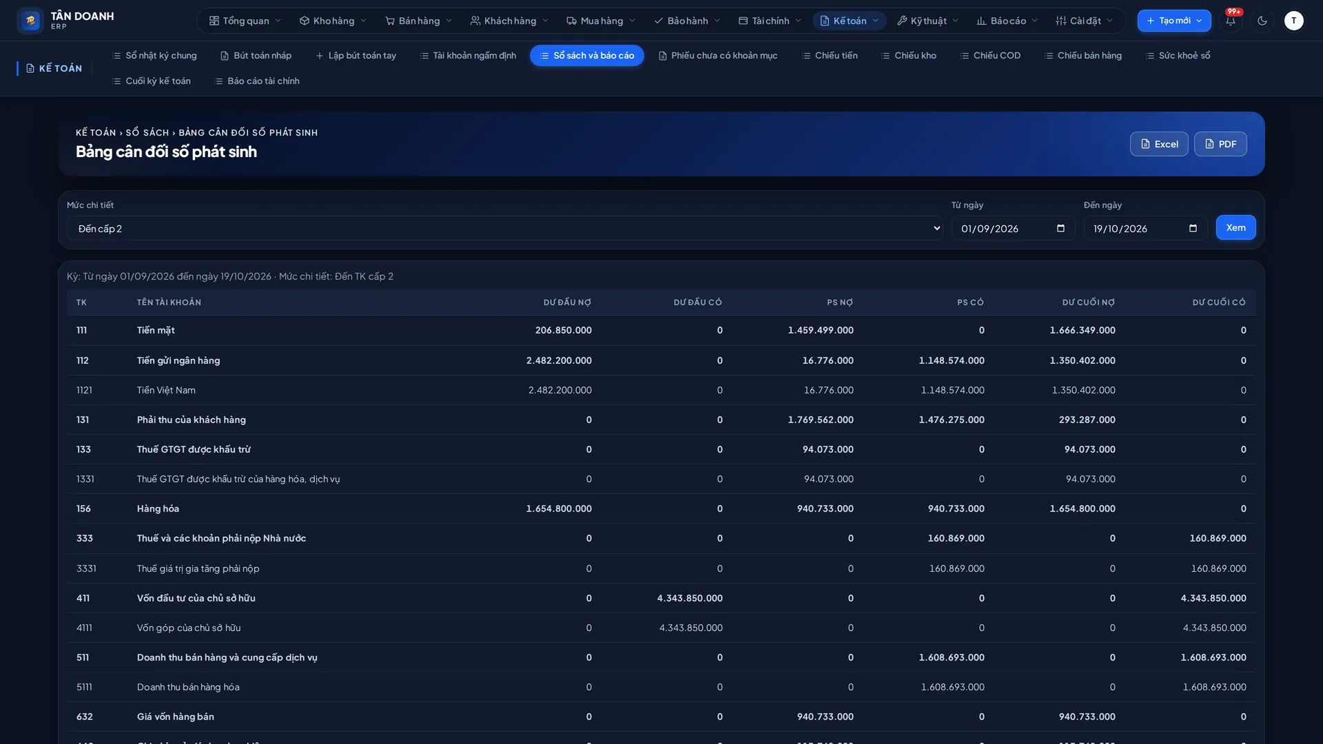Open the Kỹ thuật menu
The height and width of the screenshot is (744, 1323).
click(927, 21)
